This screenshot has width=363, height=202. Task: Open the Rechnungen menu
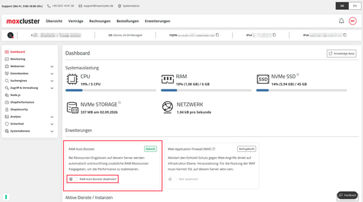point(100,21)
